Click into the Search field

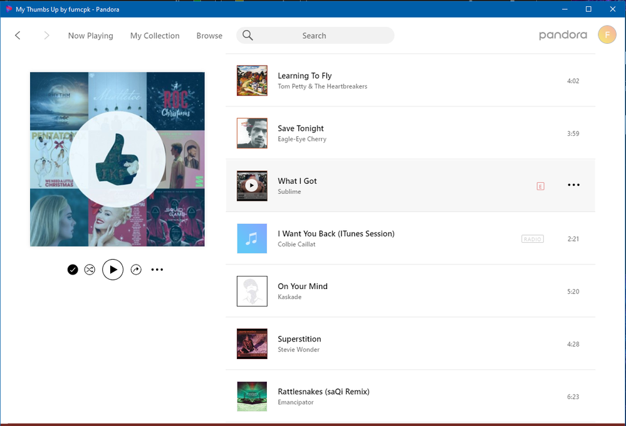[314, 36]
